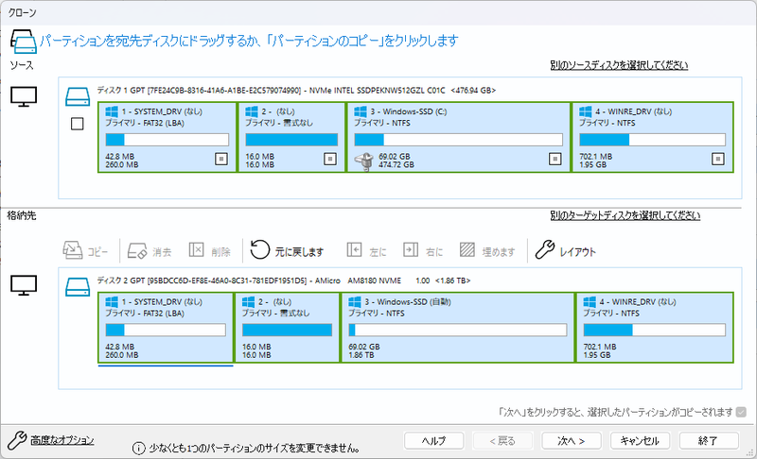This screenshot has height=459, width=757.
Task: Click Windows logo on source SYSTEM_DRV partition
Action: point(112,111)
